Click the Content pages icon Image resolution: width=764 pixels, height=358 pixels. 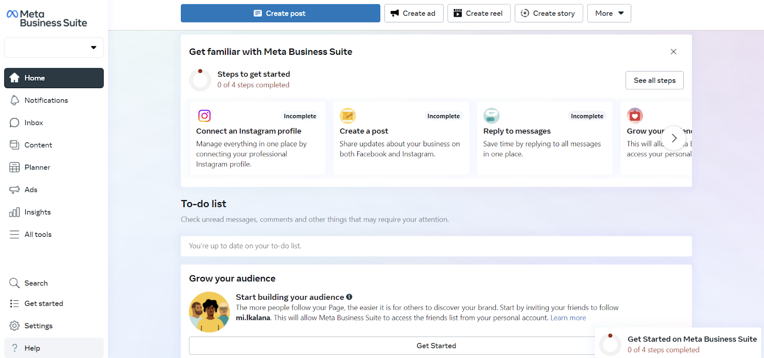14,145
